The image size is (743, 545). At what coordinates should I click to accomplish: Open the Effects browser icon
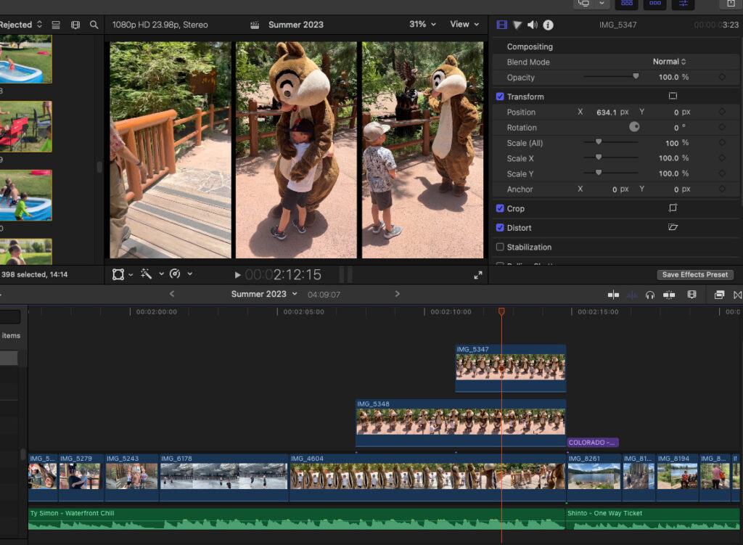[x=719, y=295]
